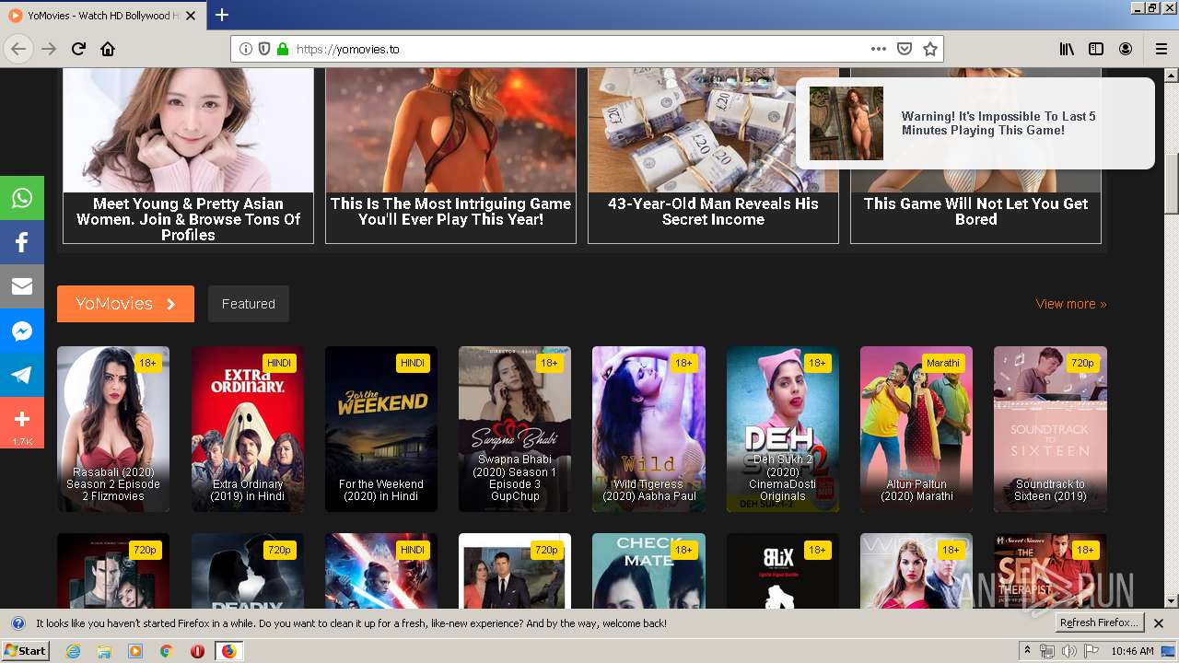Open the Check Mate movie poster
This screenshot has height=663, width=1179.
648,571
